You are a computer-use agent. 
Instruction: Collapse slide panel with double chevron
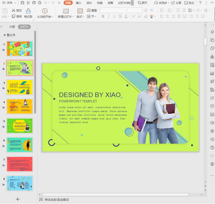tap(2, 27)
